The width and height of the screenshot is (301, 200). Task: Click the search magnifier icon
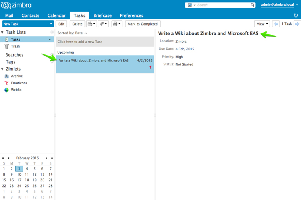(253, 5)
